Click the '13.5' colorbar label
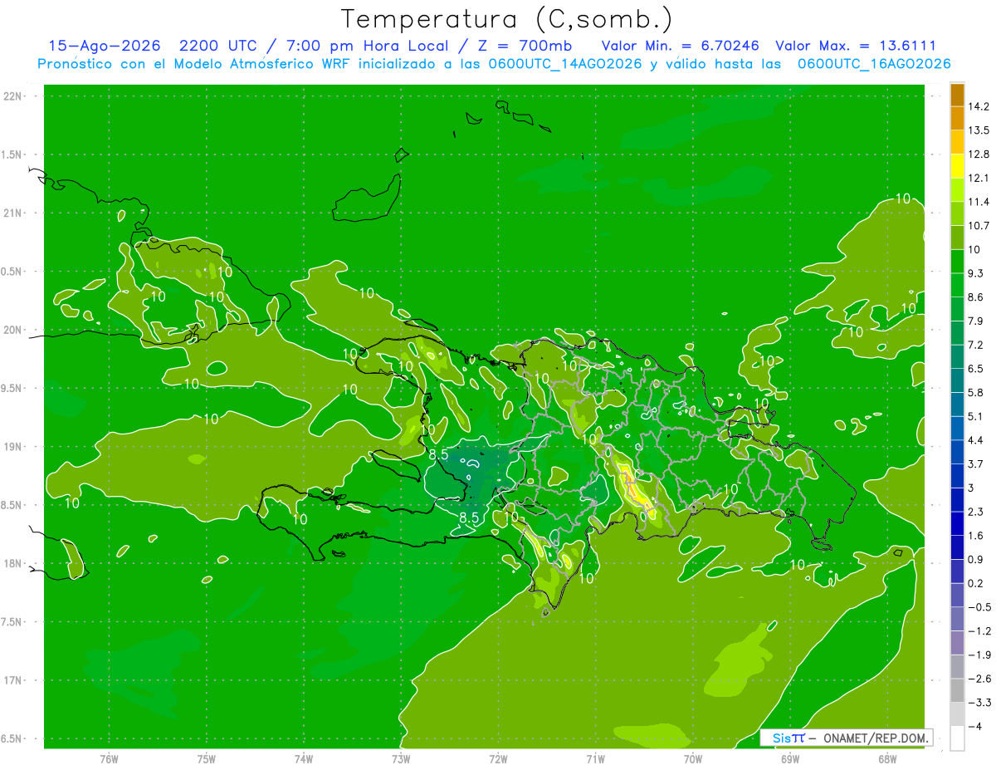996x770 pixels. (x=979, y=130)
